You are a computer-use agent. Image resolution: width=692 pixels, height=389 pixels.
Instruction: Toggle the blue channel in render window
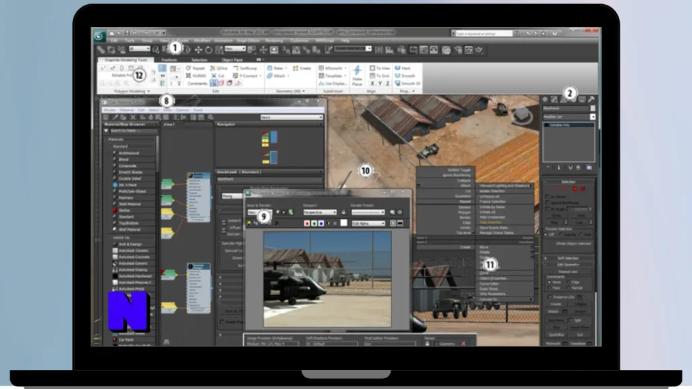click(321, 224)
